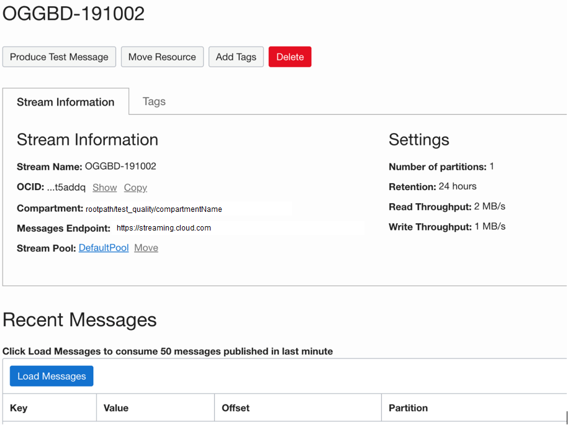The height and width of the screenshot is (425, 568).
Task: Click the Produce Test Message button
Action: 59,57
